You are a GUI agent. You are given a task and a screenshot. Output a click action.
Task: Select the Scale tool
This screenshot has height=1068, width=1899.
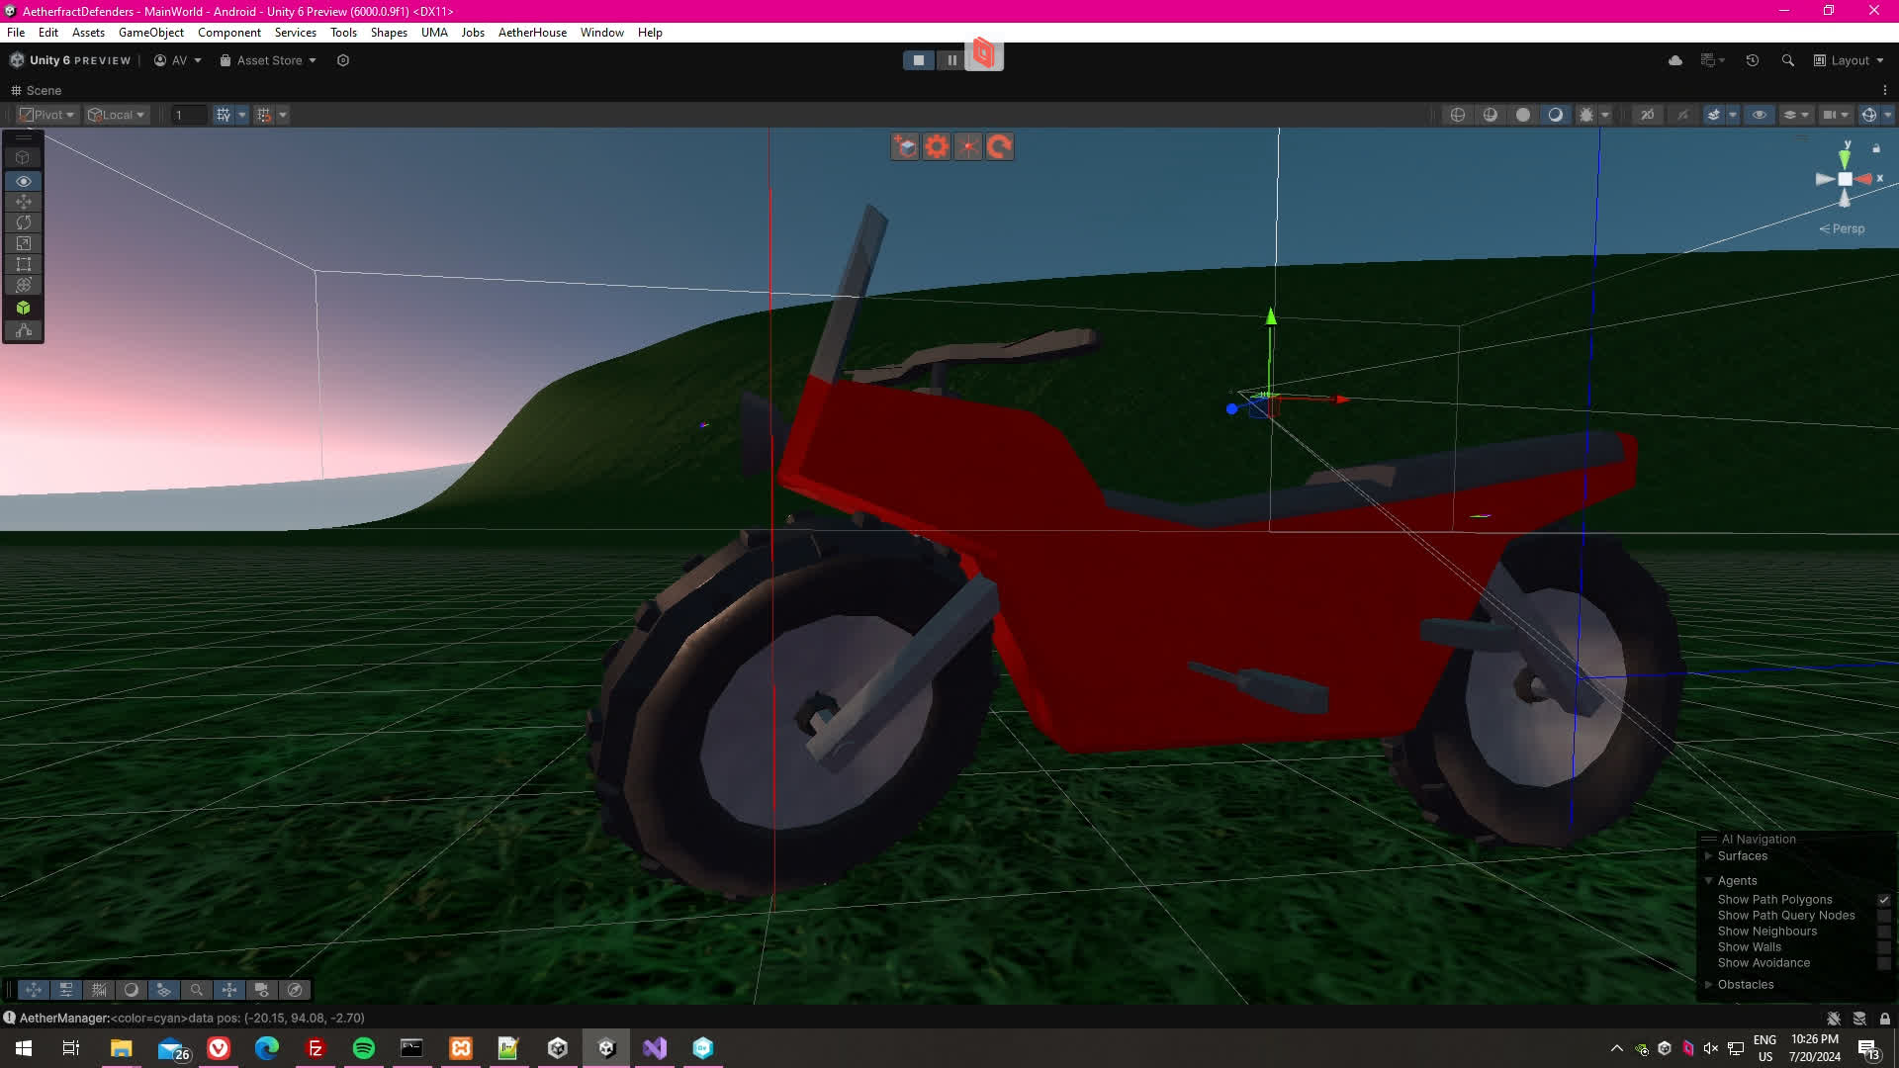(24, 243)
